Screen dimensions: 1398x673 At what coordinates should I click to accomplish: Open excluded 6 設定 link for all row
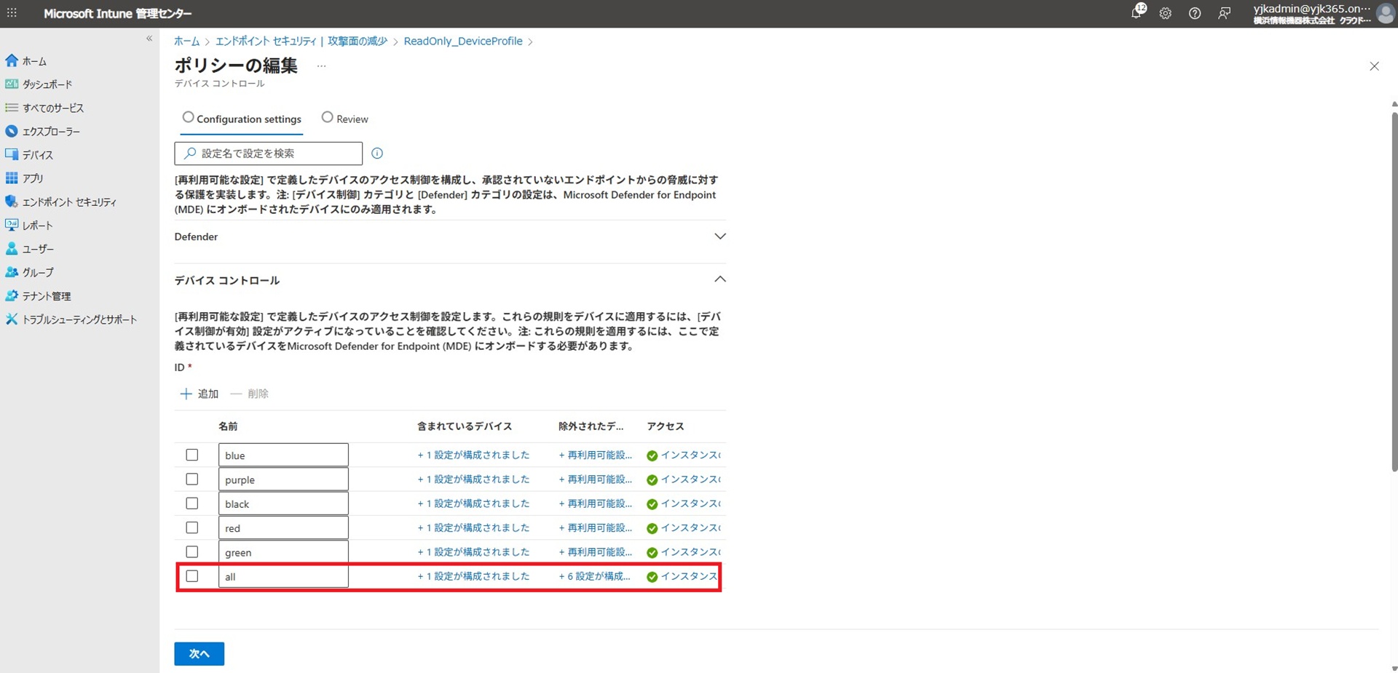[595, 576]
